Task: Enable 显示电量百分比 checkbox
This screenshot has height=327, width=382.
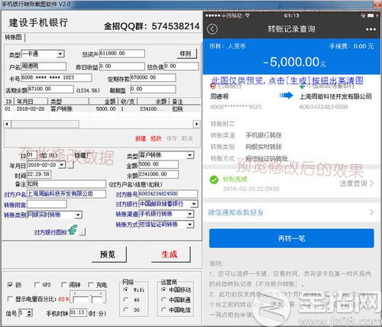Action: pos(10,299)
